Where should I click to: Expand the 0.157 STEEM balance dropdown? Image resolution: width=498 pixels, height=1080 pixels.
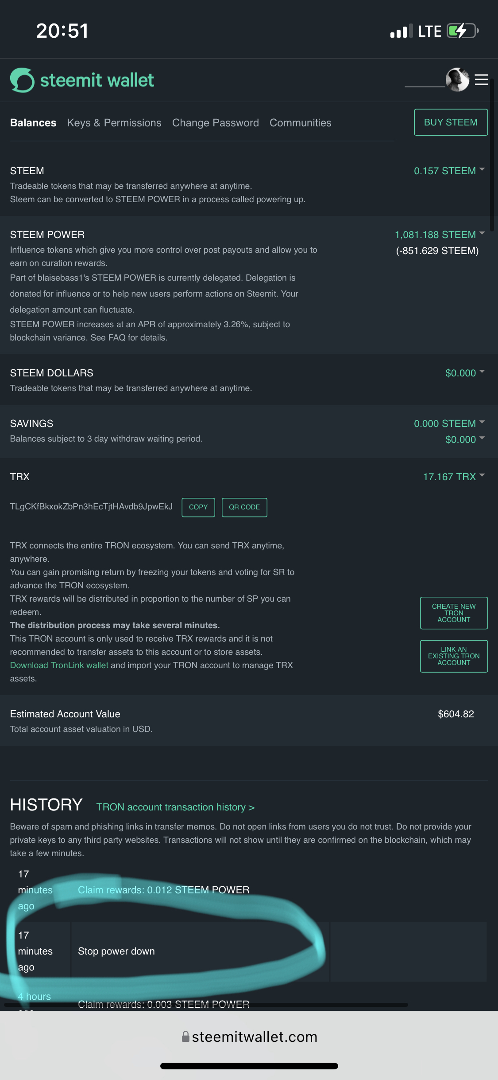pyautogui.click(x=449, y=171)
